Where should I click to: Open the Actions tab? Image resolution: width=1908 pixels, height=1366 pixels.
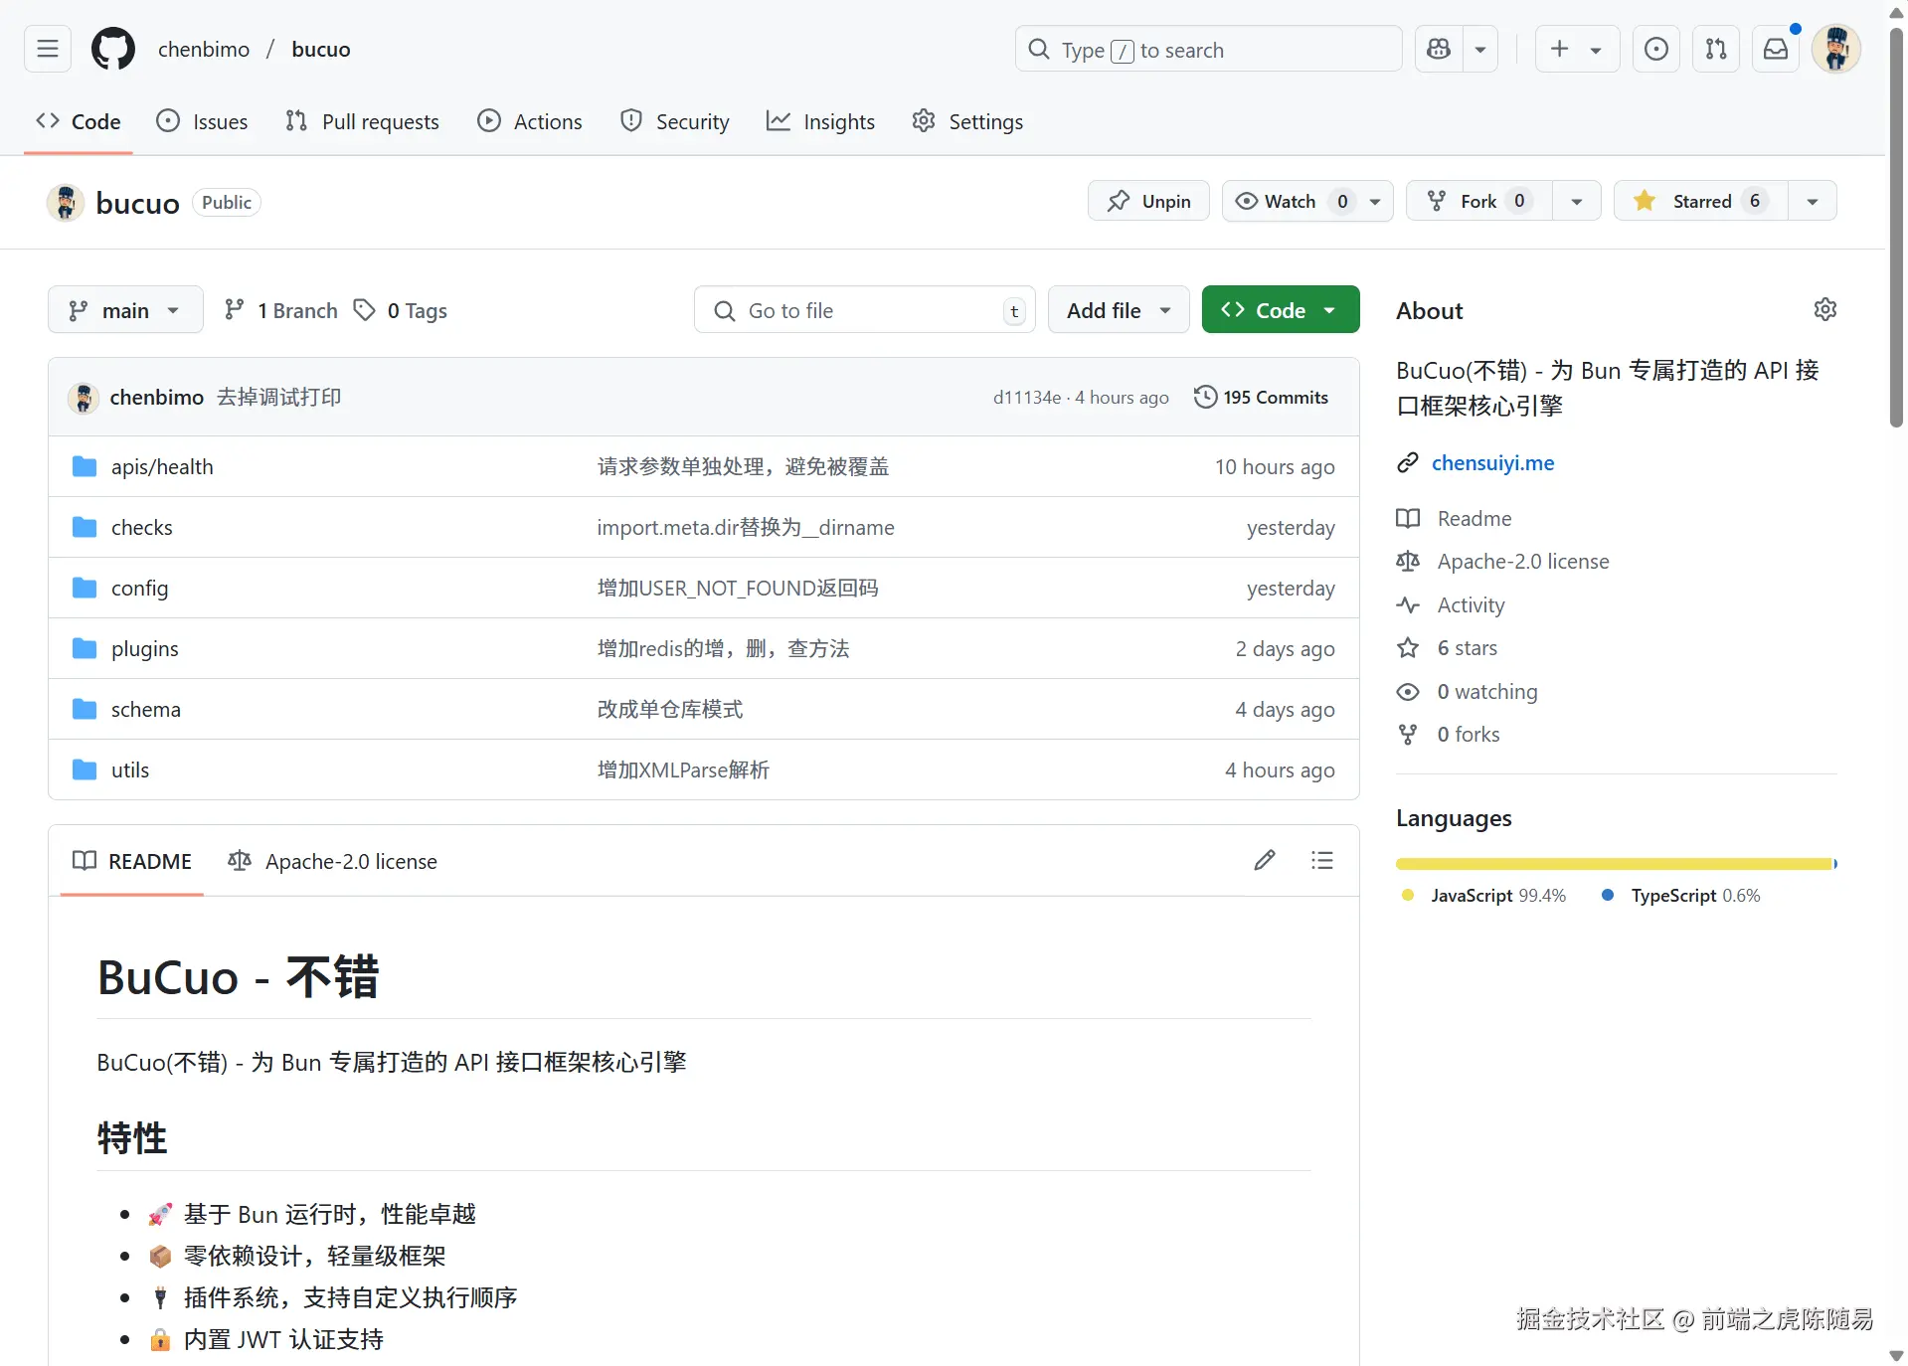530,121
